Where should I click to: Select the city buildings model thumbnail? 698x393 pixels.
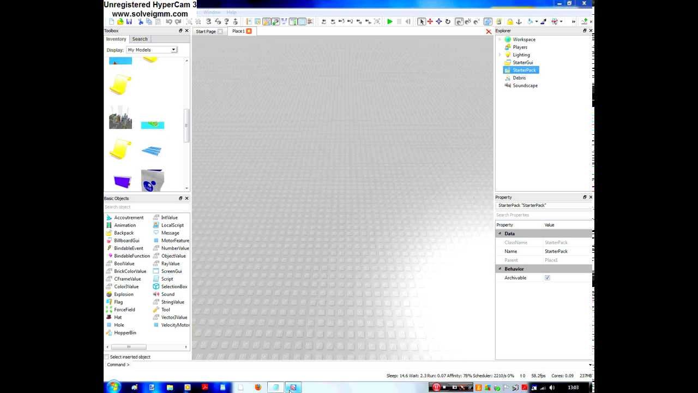pos(121,118)
